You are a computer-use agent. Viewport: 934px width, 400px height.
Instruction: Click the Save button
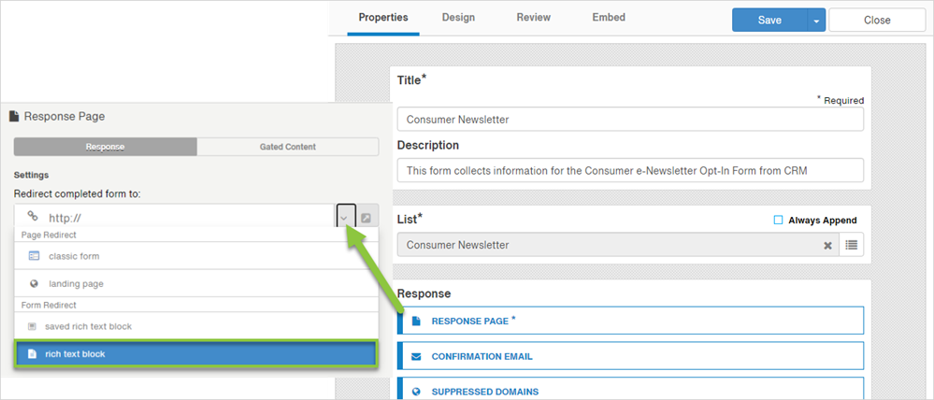point(769,20)
